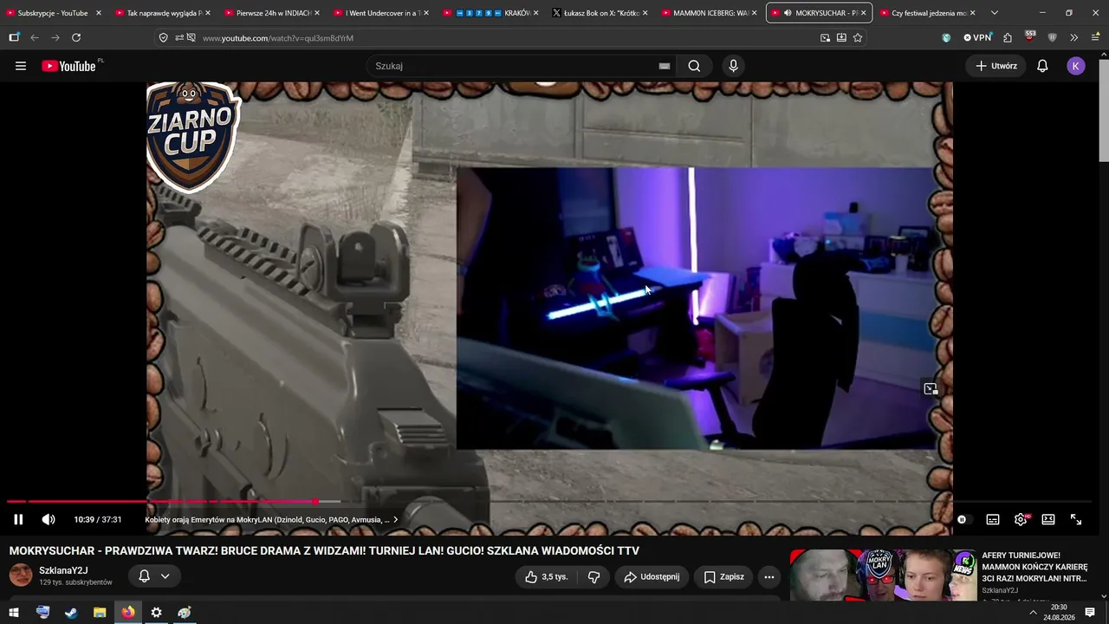Toggle the browser sidebar panel button

(x=14, y=38)
